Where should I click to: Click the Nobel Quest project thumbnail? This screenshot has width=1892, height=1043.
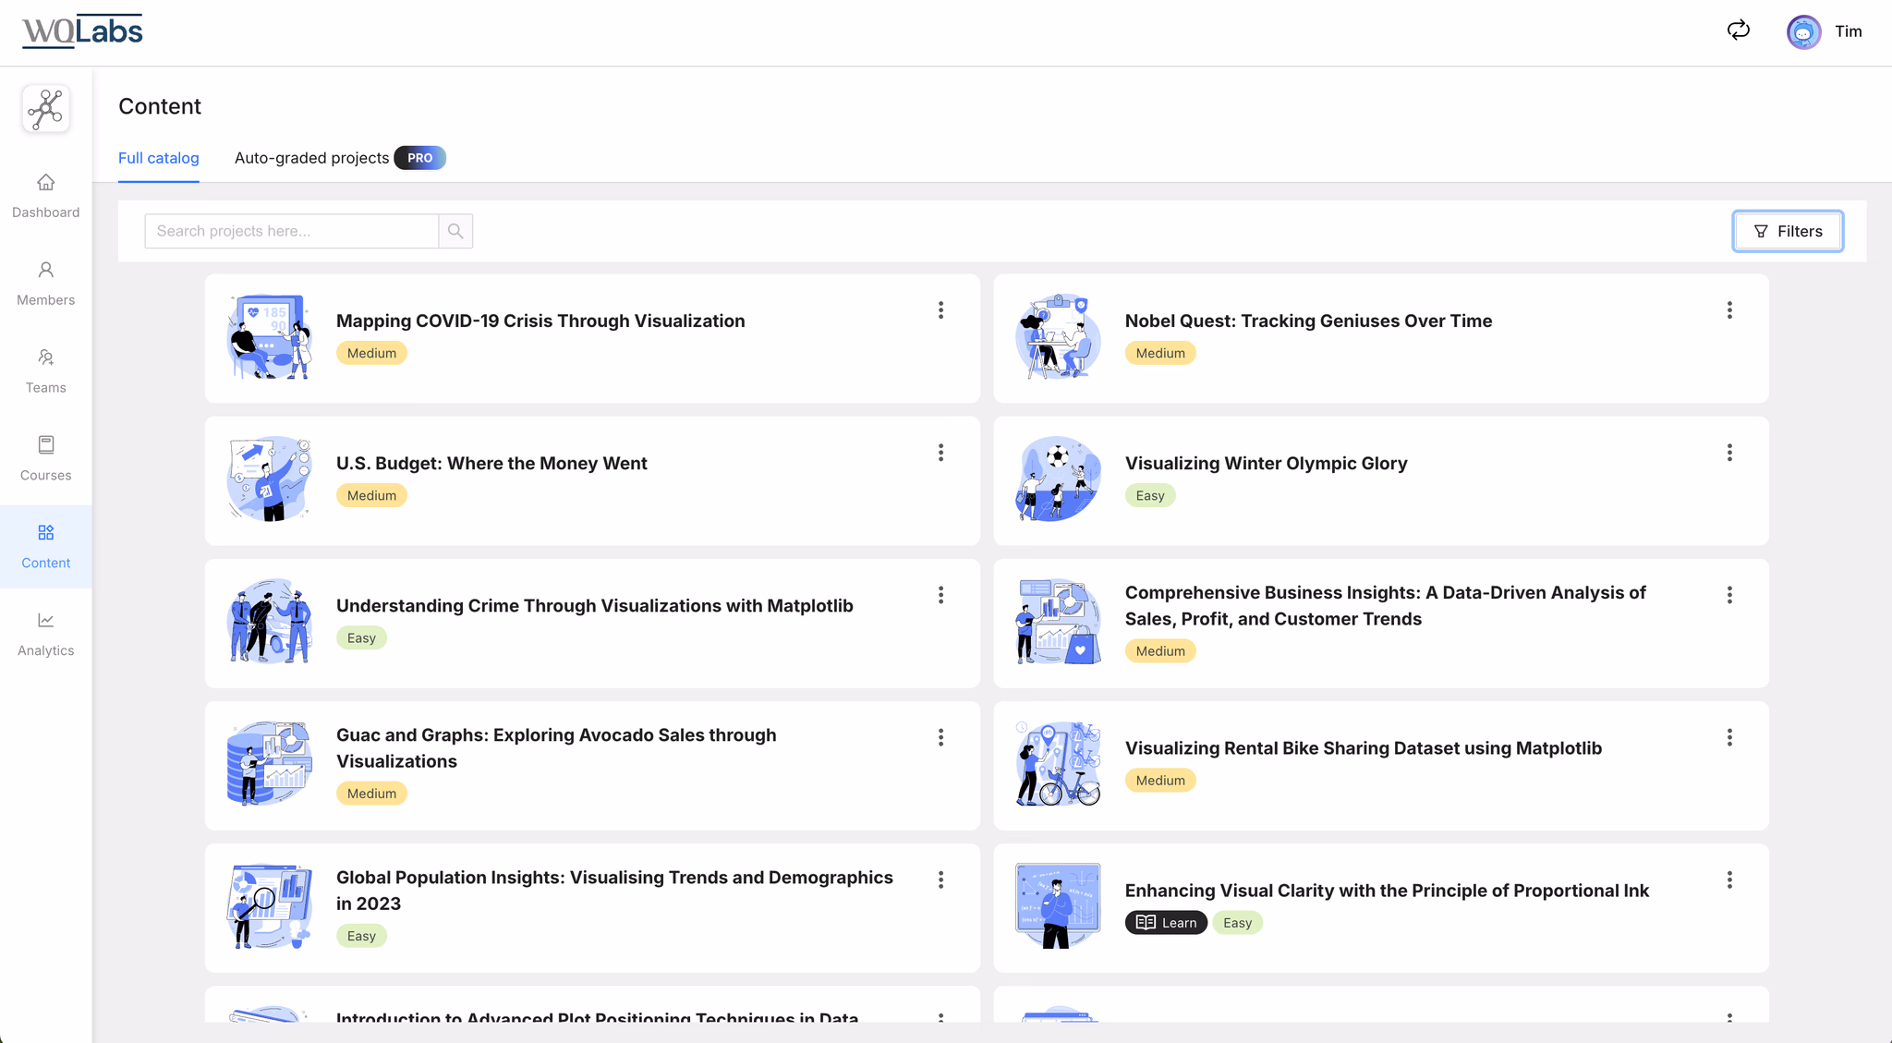tap(1059, 337)
